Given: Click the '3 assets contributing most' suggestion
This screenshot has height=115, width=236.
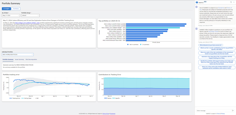Looking at the screenshot, I should [x=217, y=48].
